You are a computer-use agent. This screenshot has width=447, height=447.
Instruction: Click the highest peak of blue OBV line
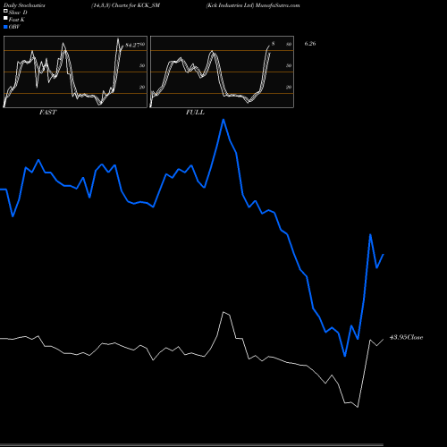pyautogui.click(x=223, y=120)
